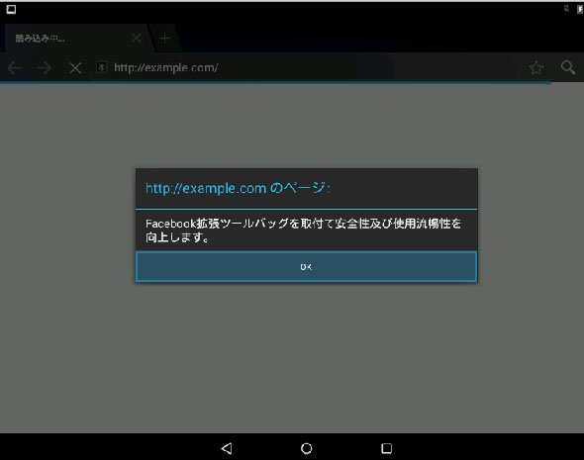Screen dimensions: 584x460
Task: Open a new tab with the plus icon
Action: point(164,38)
